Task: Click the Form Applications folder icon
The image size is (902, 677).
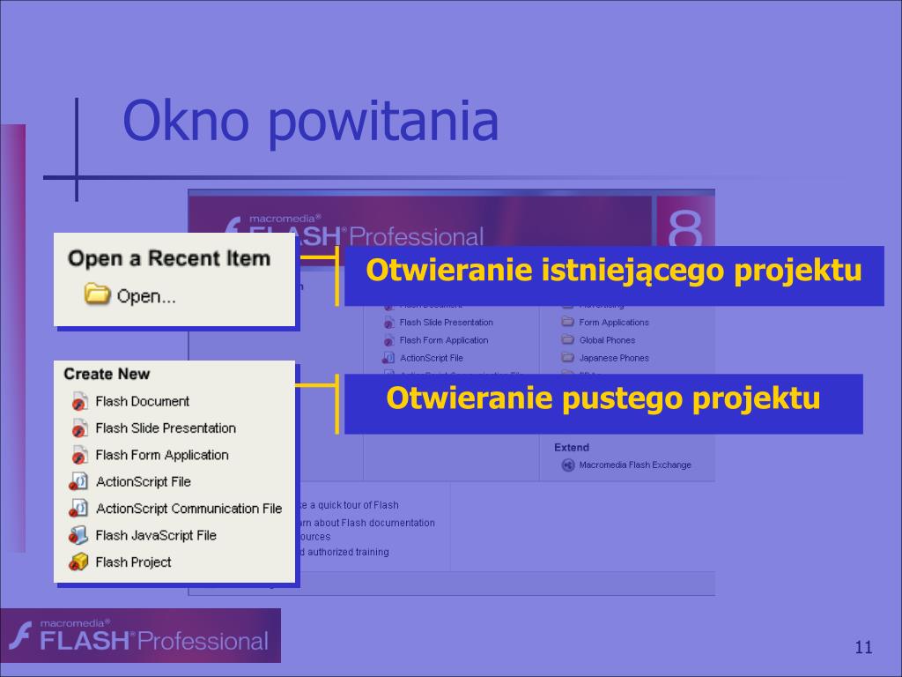Action: click(568, 322)
